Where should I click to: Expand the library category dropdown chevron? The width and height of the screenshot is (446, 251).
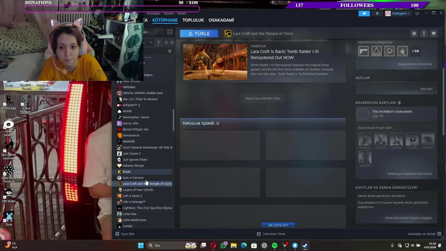[151, 43]
